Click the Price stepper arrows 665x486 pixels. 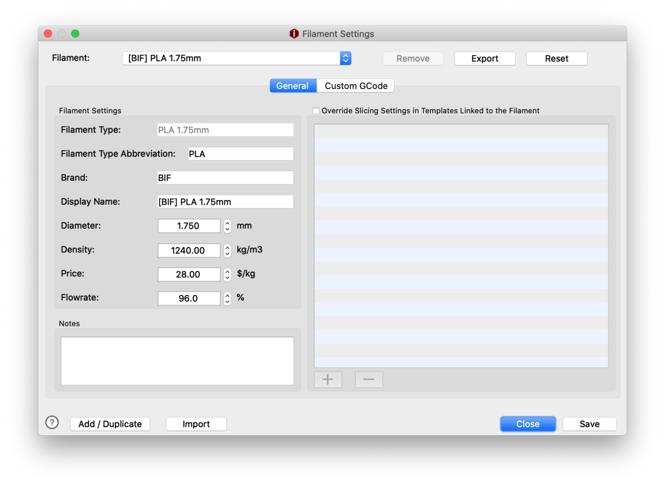pyautogui.click(x=227, y=274)
